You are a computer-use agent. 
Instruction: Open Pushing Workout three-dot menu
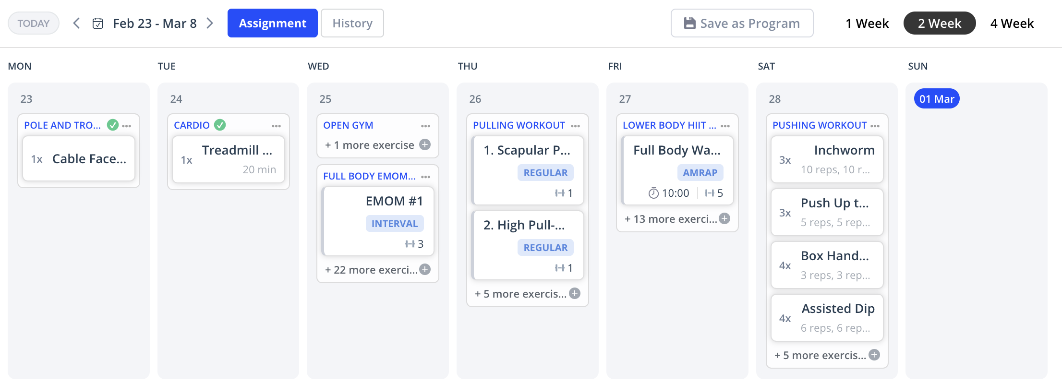(x=875, y=126)
